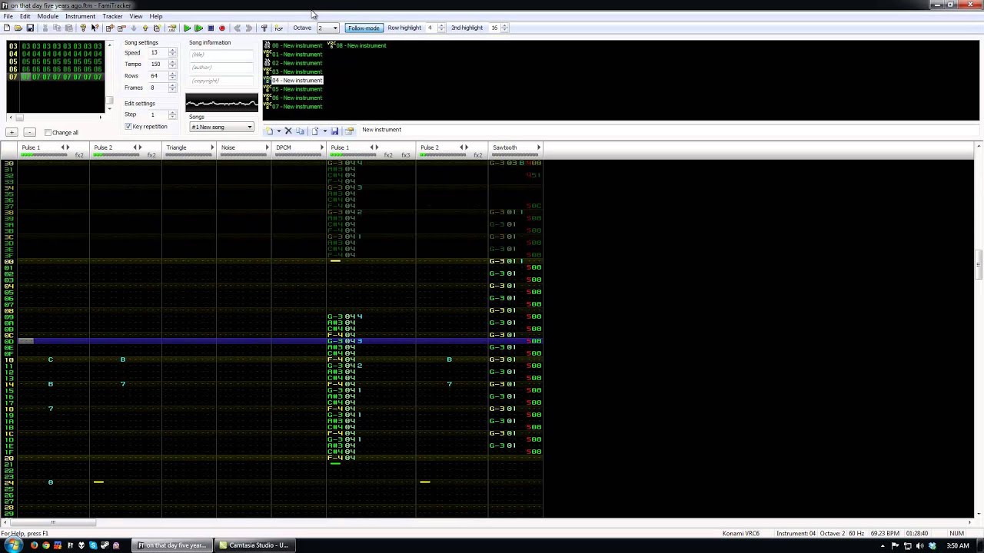Adjust Row highlight spinner
The image size is (984, 553).
coord(441,28)
